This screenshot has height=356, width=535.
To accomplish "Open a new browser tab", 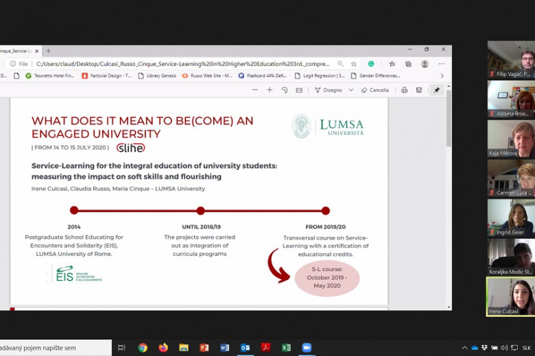I will (48, 51).
